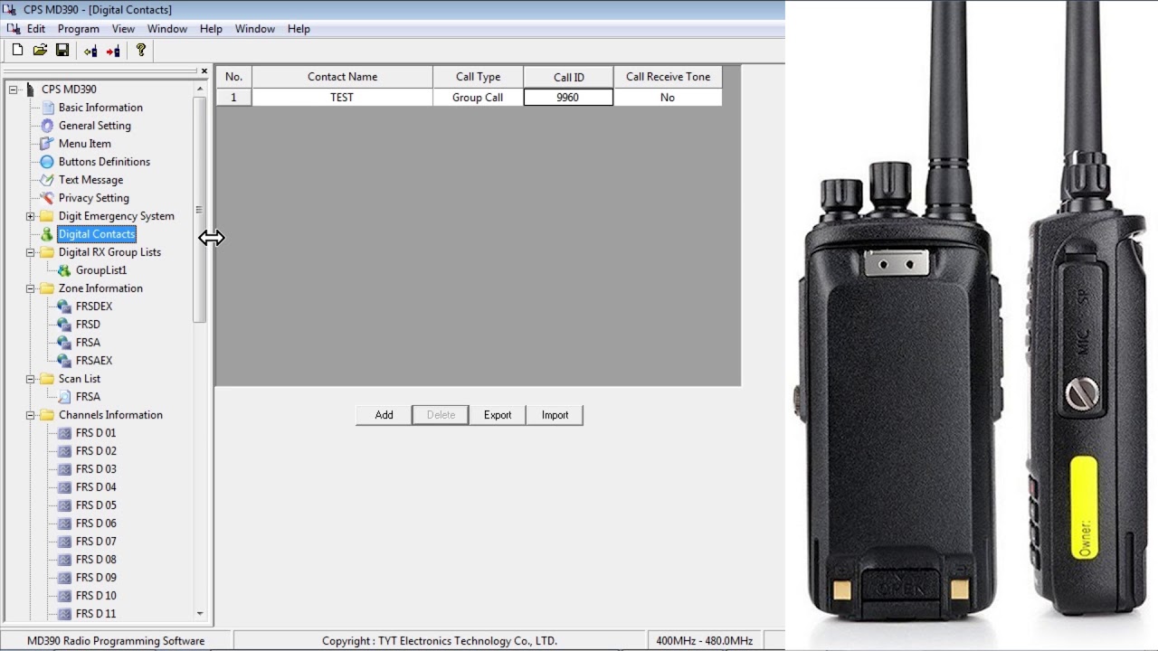This screenshot has height=651, width=1158.
Task: Close the tree panel with the x button
Action: point(204,71)
